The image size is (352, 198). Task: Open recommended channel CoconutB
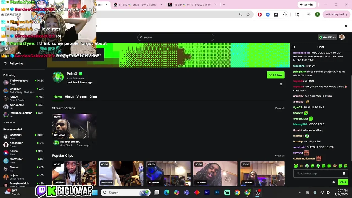pos(23,136)
